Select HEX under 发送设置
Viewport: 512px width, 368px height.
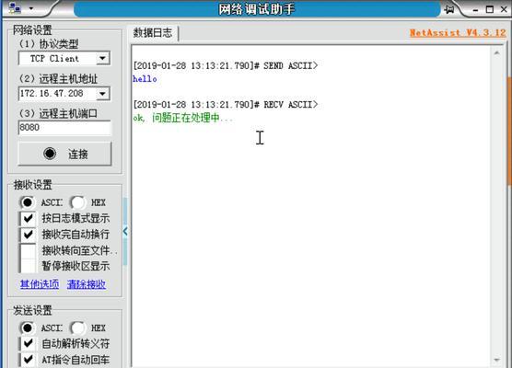[77, 328]
